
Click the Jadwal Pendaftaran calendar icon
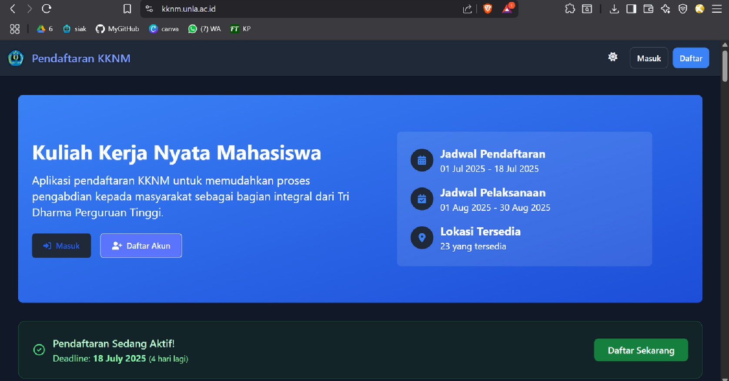point(422,160)
